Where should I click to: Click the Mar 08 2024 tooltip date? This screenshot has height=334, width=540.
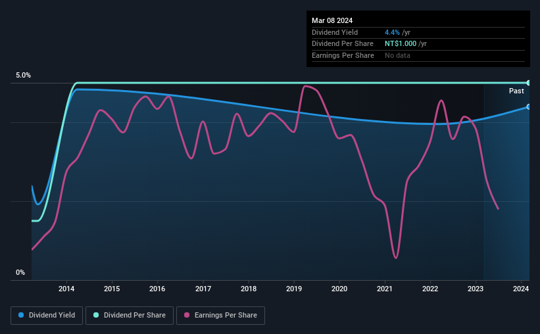(x=332, y=20)
